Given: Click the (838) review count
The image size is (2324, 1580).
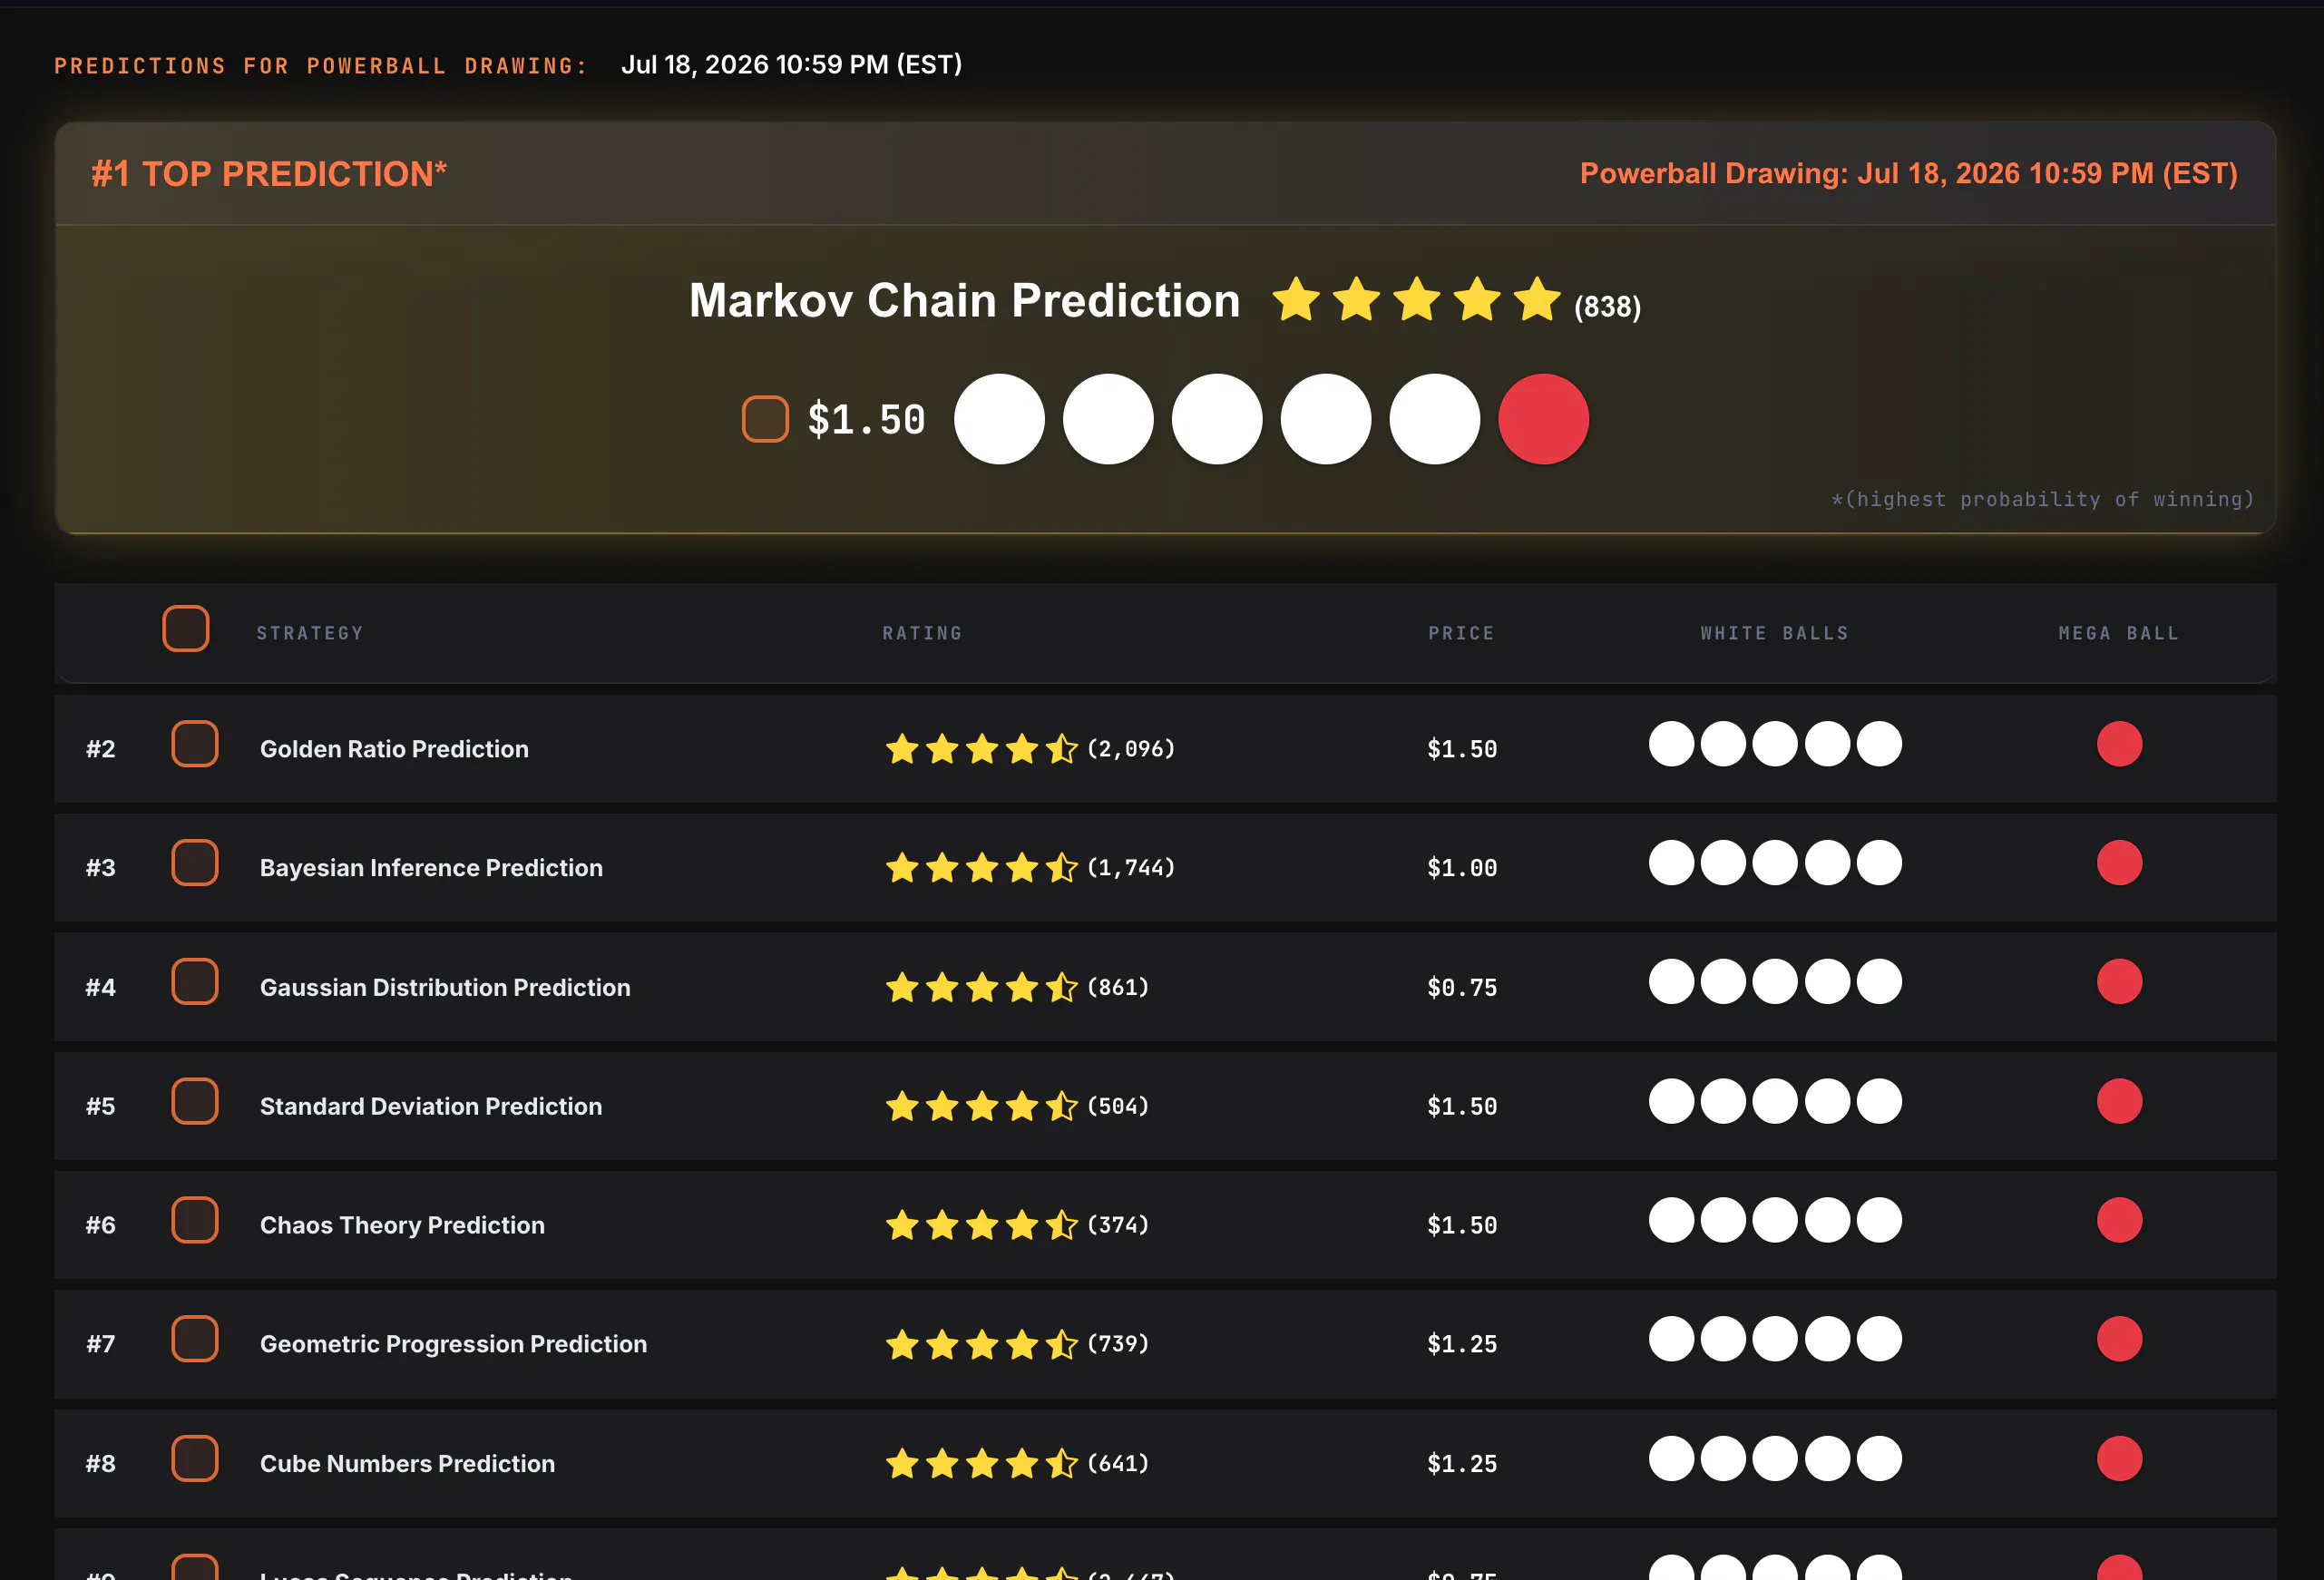Looking at the screenshot, I should click(x=1607, y=307).
